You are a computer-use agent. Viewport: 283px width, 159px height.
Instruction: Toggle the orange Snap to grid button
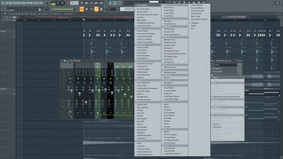(82, 9)
